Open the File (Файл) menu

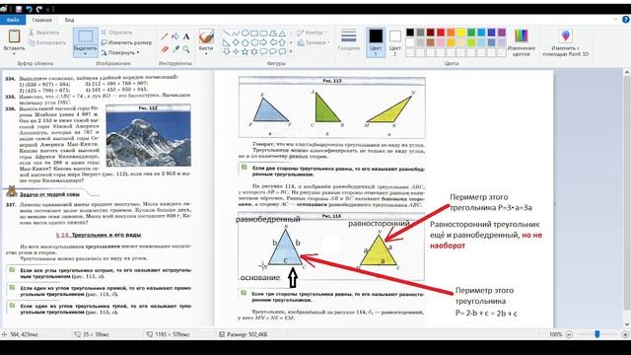pyautogui.click(x=13, y=20)
